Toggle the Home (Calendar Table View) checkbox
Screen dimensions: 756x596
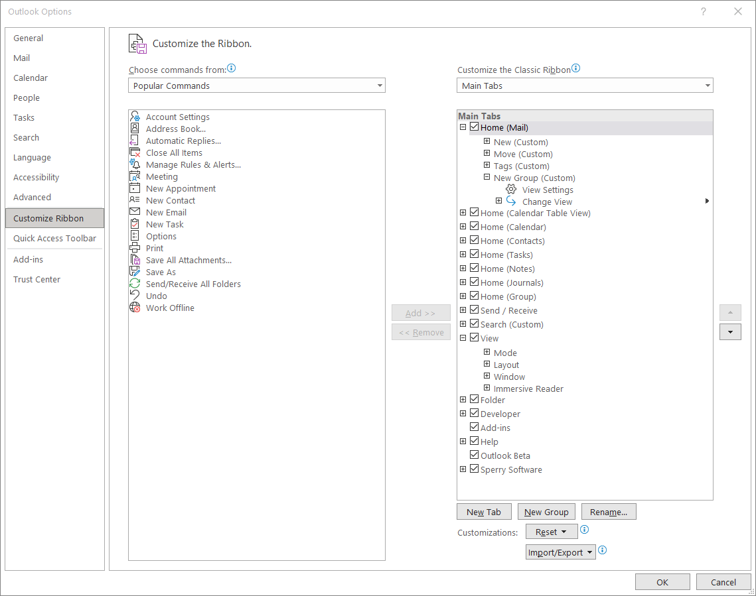click(x=475, y=212)
